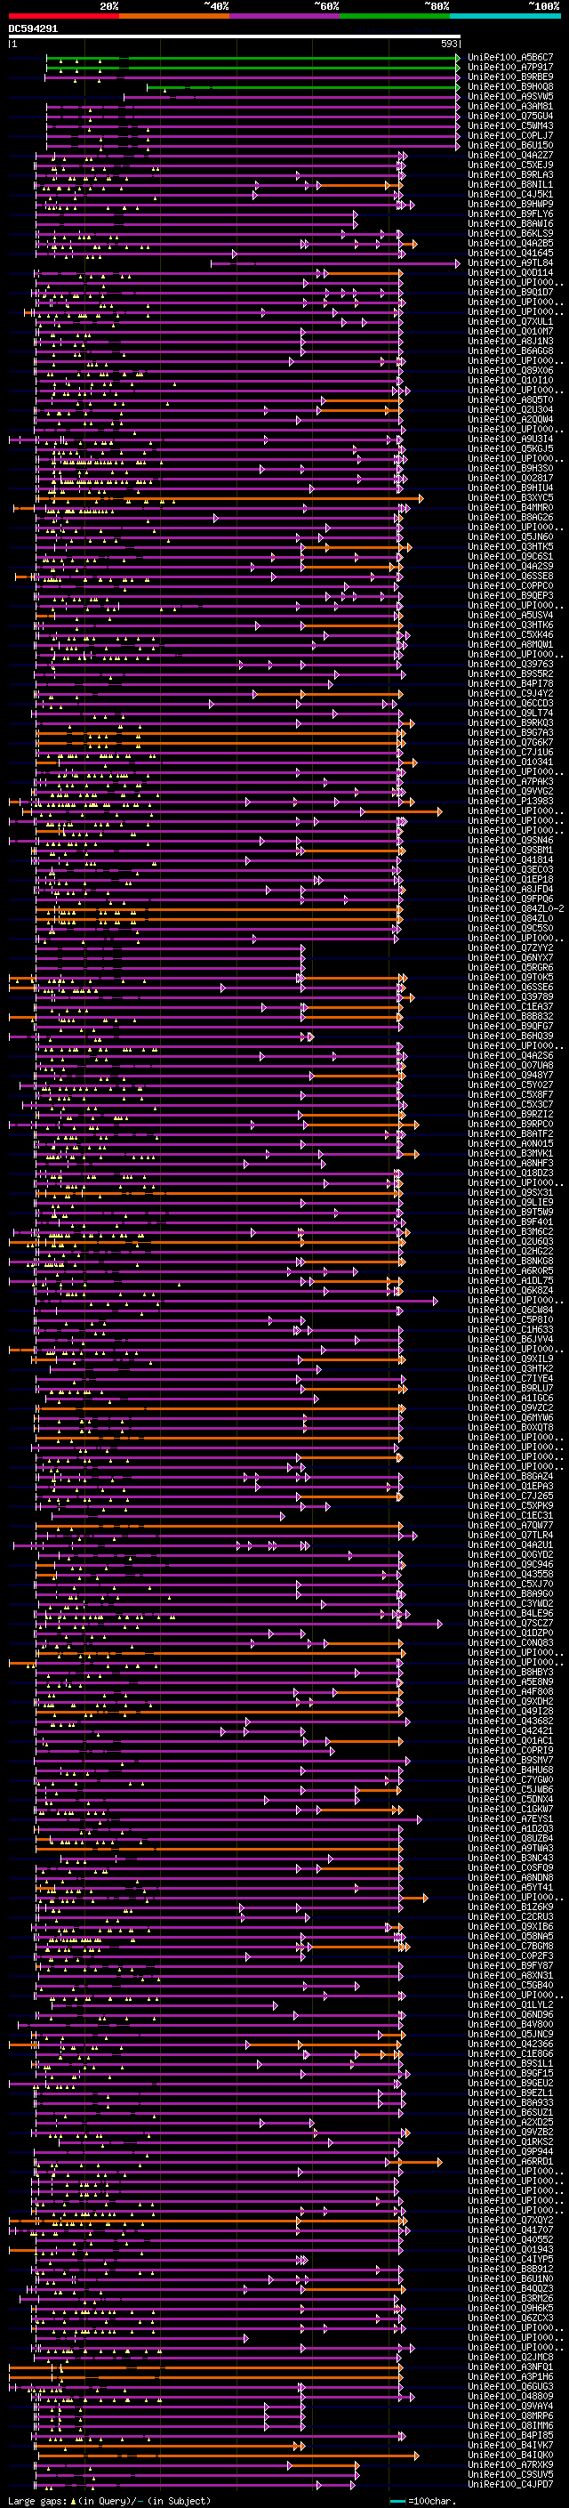Select label UniRef100_Q0GYD2
569x2508 pixels.
click(x=510, y=1555)
